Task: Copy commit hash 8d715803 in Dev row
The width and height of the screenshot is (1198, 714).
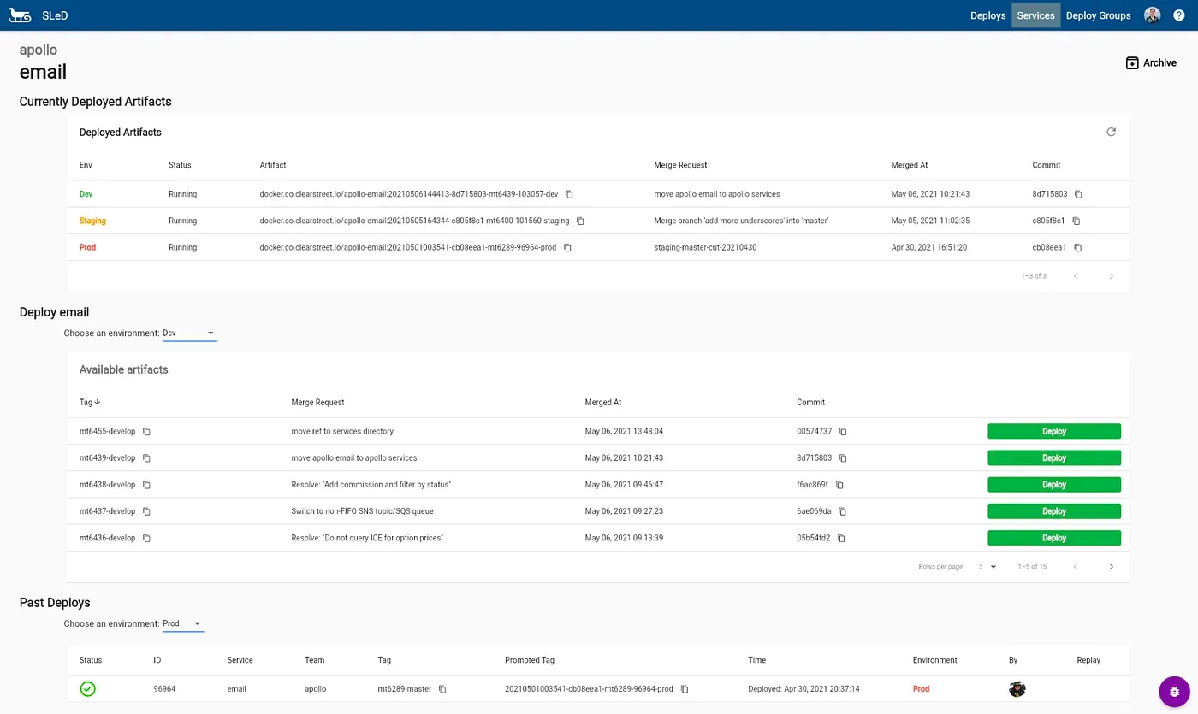Action: tap(1078, 194)
